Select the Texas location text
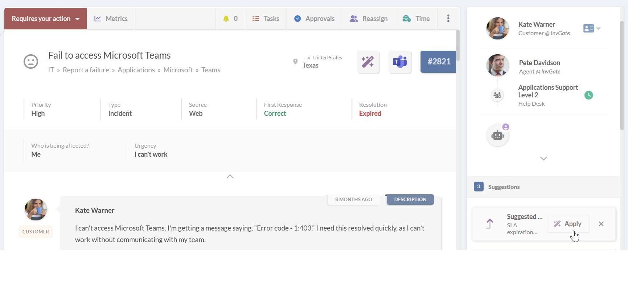The height and width of the screenshot is (283, 628). [311, 66]
